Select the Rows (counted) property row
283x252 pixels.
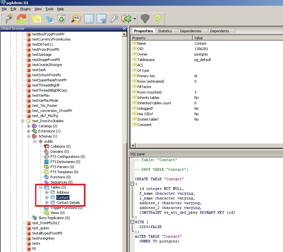click(207, 92)
